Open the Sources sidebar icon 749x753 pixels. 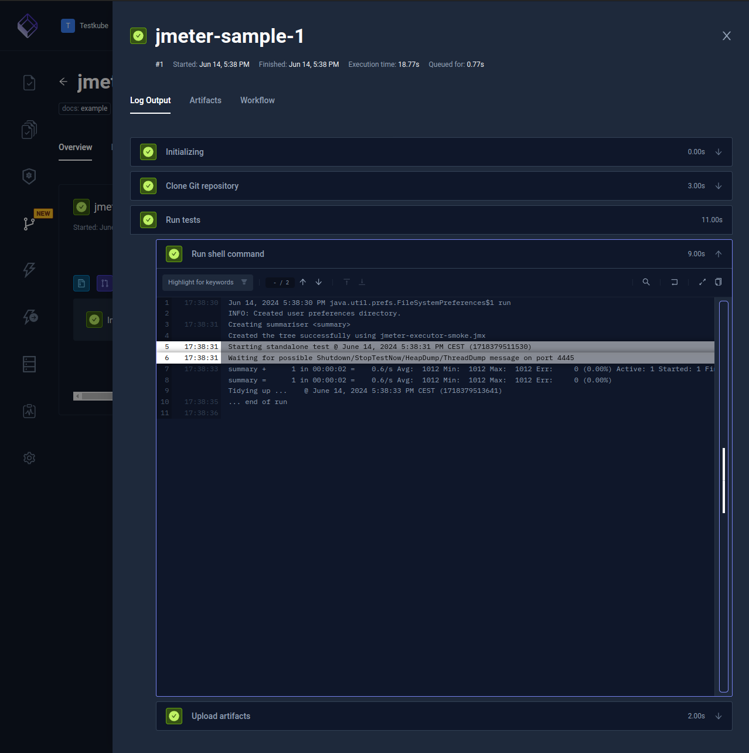tap(29, 364)
